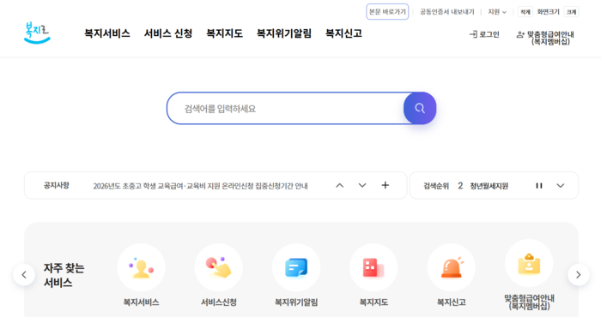Open more notices with plus icon
Image resolution: width=601 pixels, height=317 pixels.
[x=385, y=185]
